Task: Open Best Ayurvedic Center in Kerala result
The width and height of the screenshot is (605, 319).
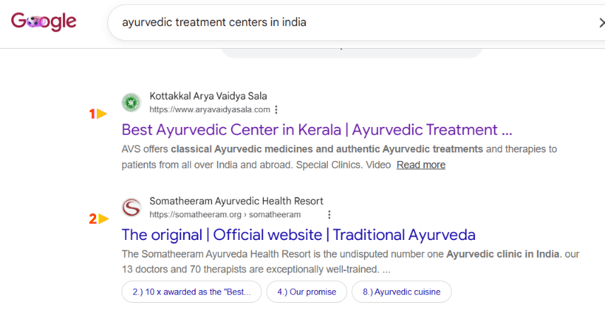Action: (x=317, y=130)
